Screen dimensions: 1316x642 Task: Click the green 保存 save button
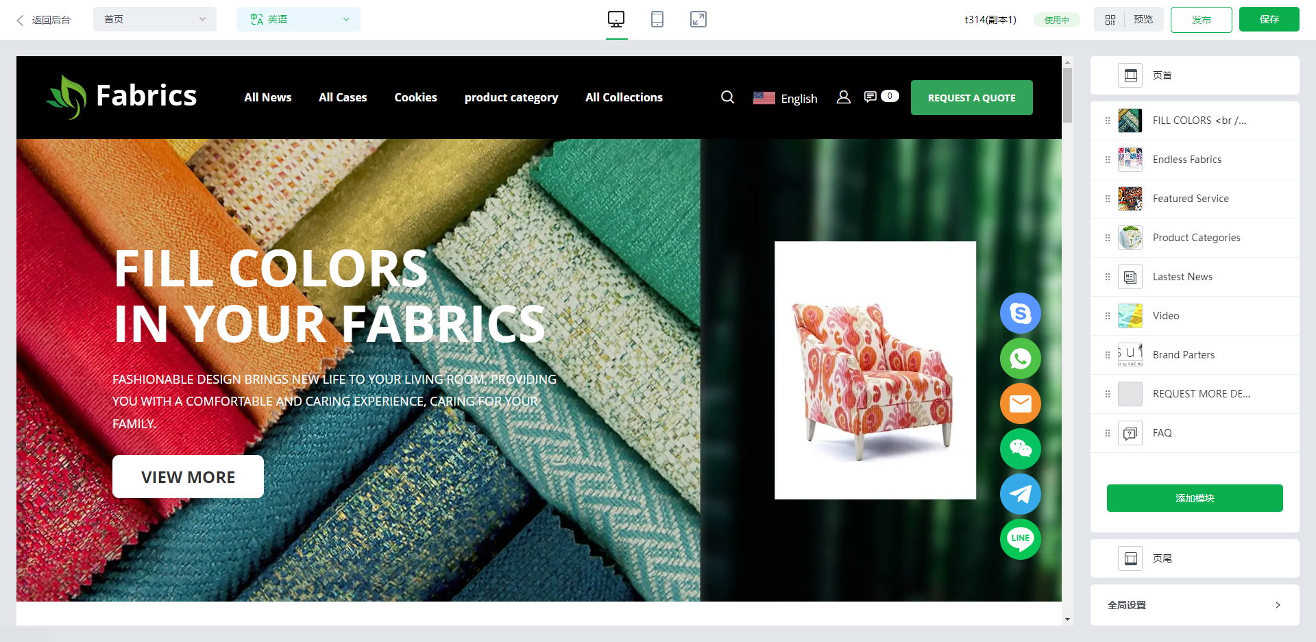(1269, 19)
